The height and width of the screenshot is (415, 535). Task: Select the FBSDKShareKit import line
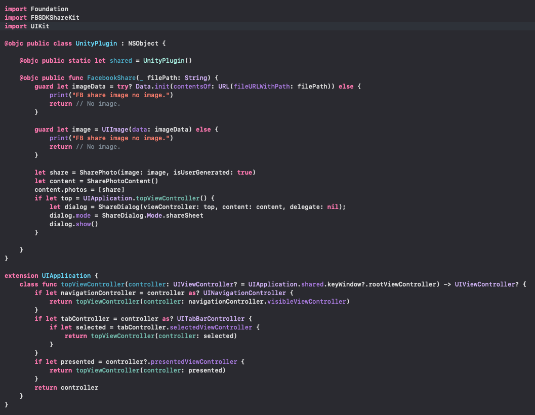click(x=41, y=17)
